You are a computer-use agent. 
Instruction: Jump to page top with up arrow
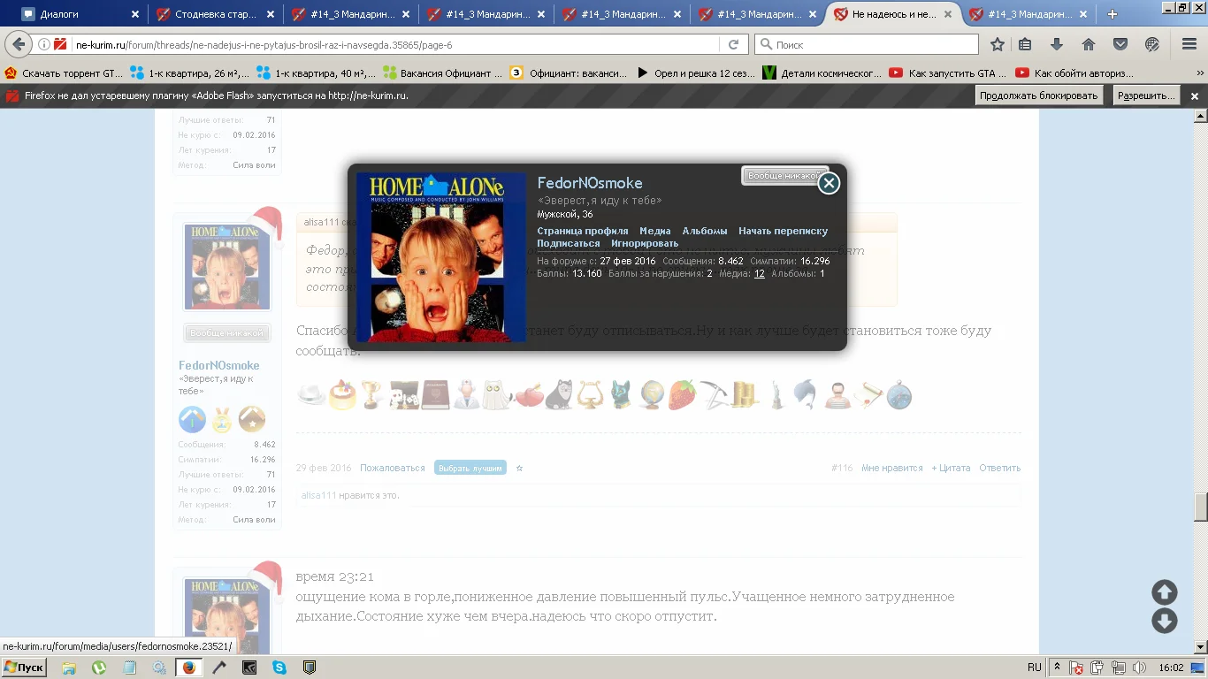point(1165,592)
